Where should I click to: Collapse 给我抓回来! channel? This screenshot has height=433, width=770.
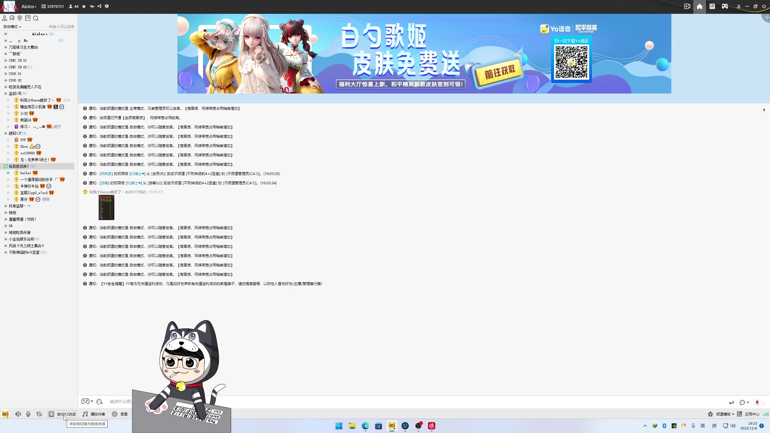point(5,166)
